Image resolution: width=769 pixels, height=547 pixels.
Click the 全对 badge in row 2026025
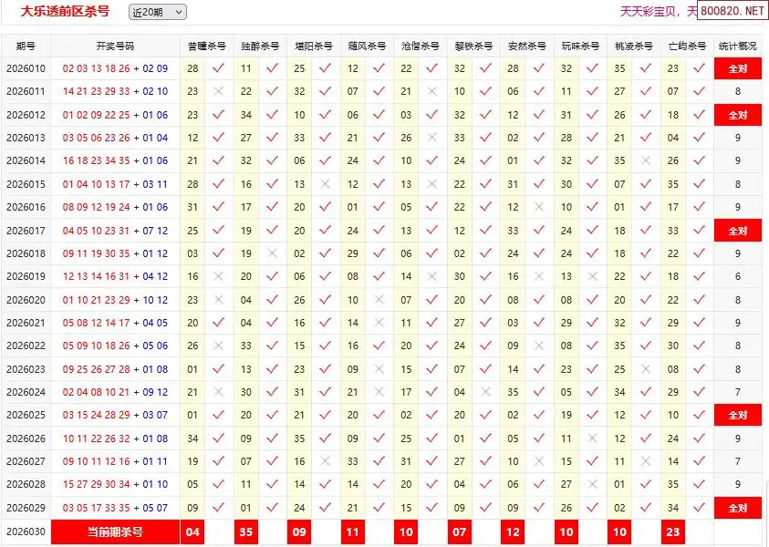pyautogui.click(x=737, y=415)
